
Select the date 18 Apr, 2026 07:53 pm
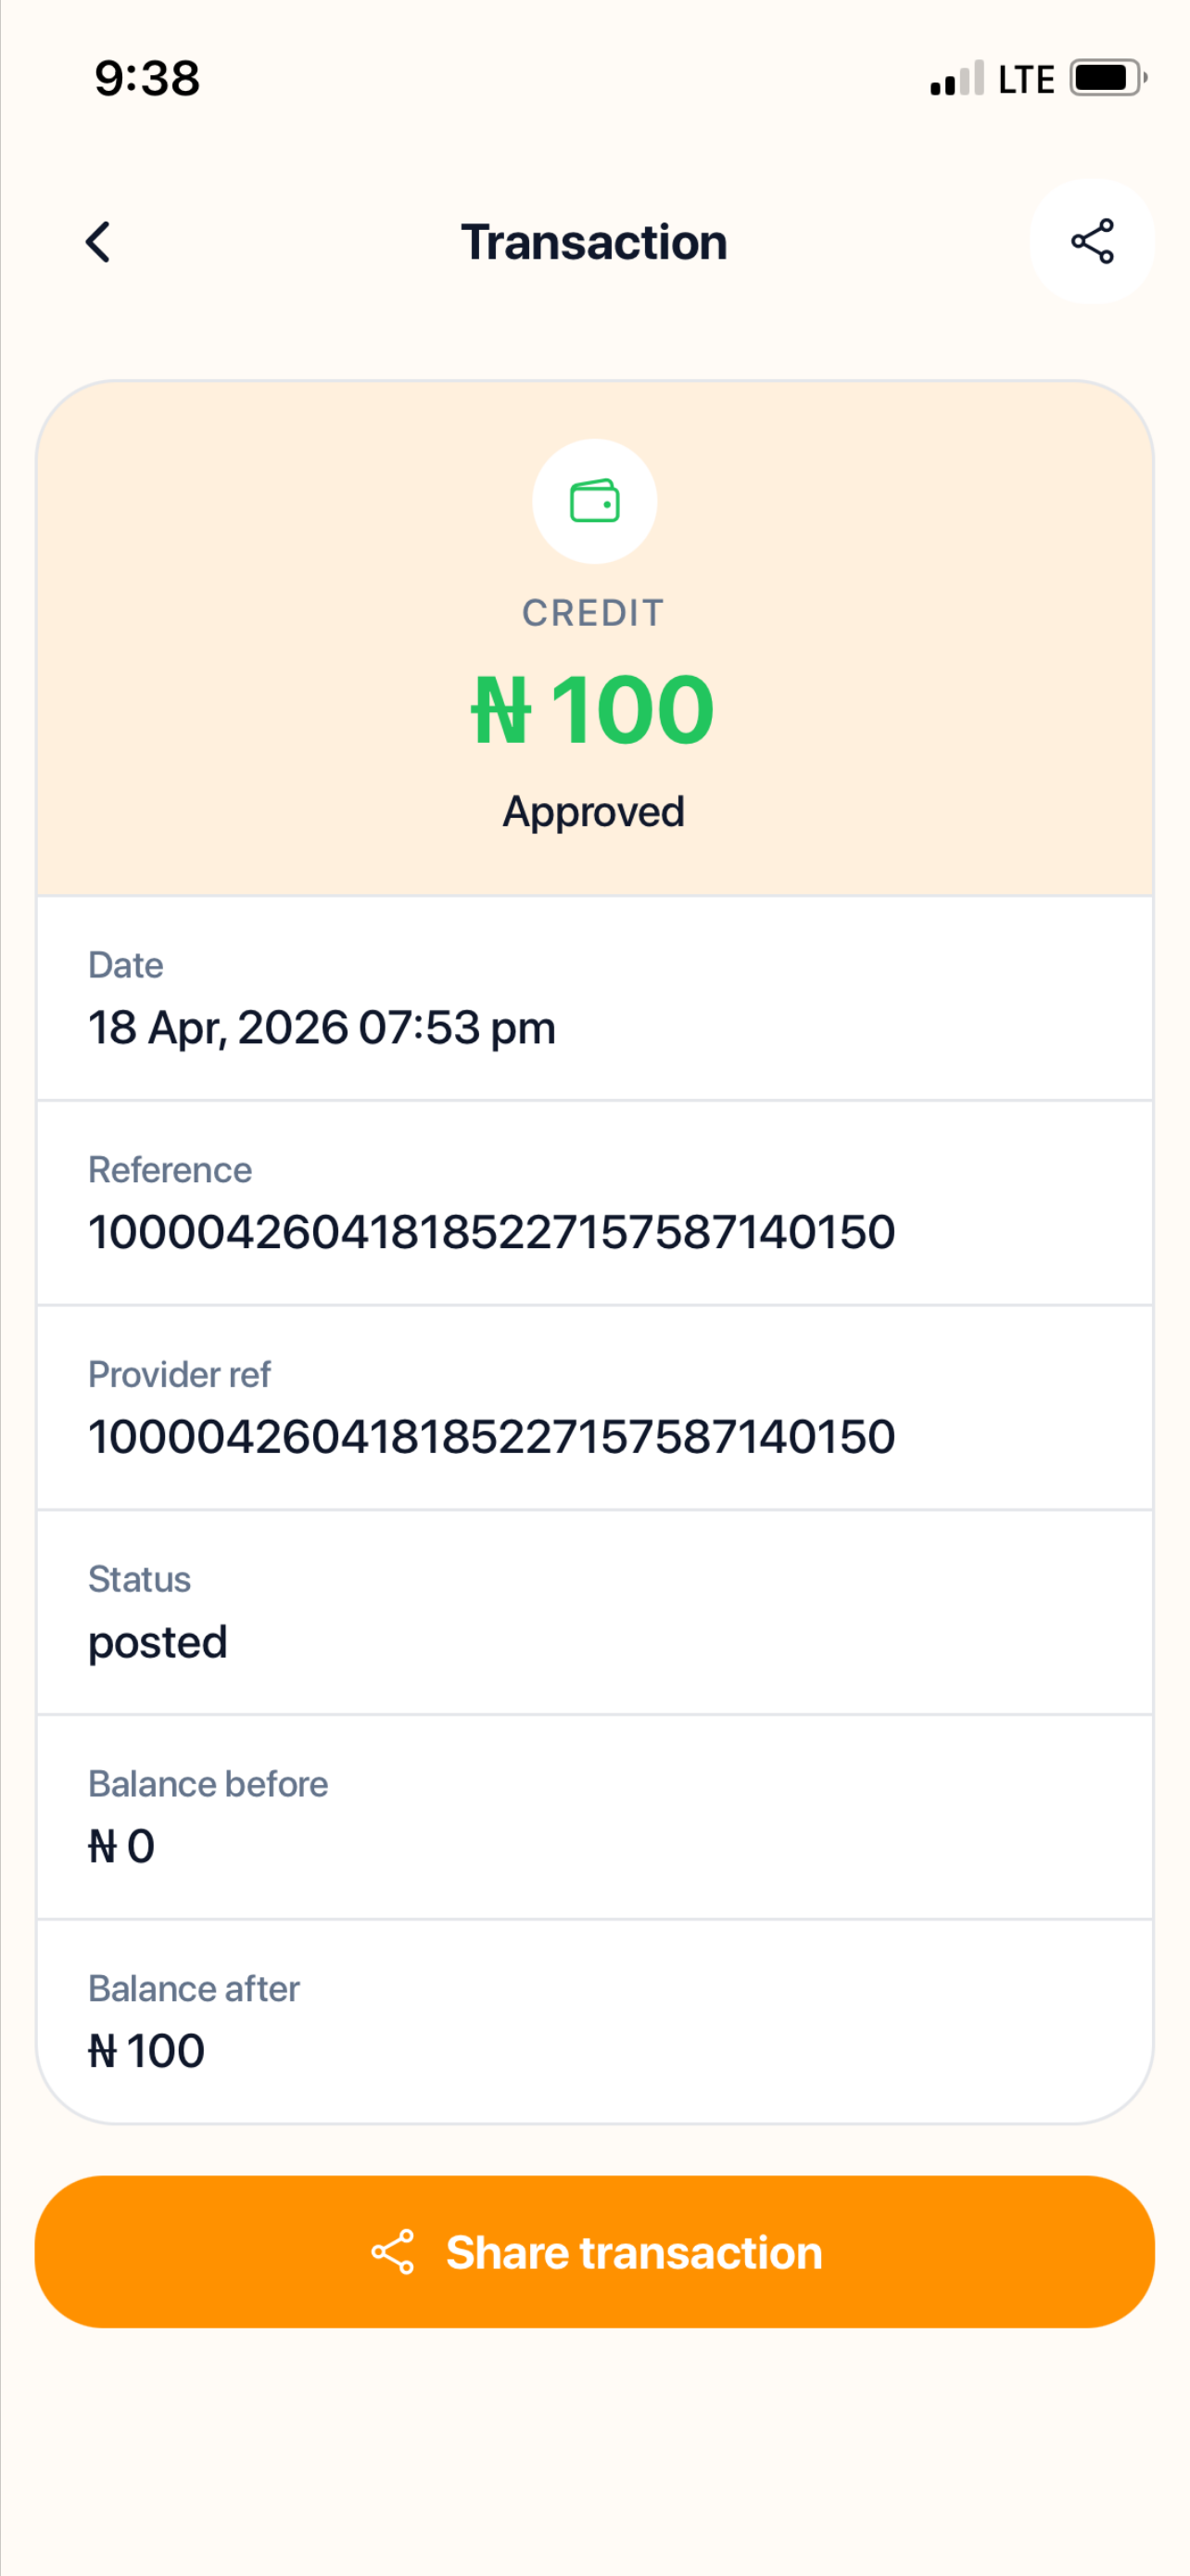coord(322,1028)
